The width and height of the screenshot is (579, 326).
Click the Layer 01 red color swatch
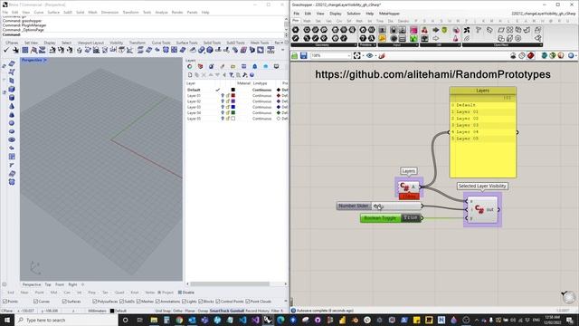coord(233,96)
